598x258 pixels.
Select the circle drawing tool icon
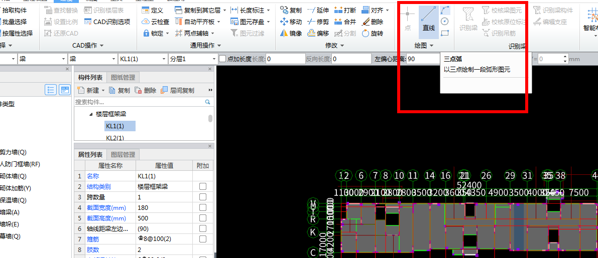[x=445, y=22]
